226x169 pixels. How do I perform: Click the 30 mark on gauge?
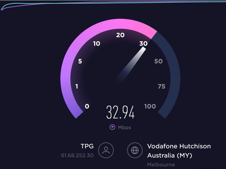click(144, 44)
